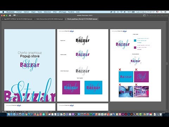Select the black Bazzar Styl logo version
The width and height of the screenshot is (169, 127).
(x=83, y=41)
